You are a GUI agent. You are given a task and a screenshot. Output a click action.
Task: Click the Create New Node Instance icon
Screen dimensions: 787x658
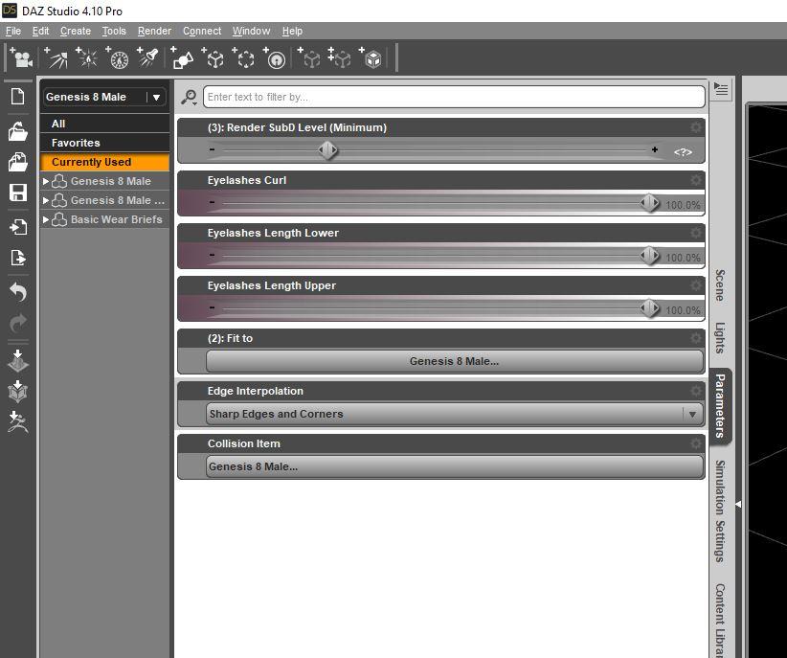[x=309, y=58]
